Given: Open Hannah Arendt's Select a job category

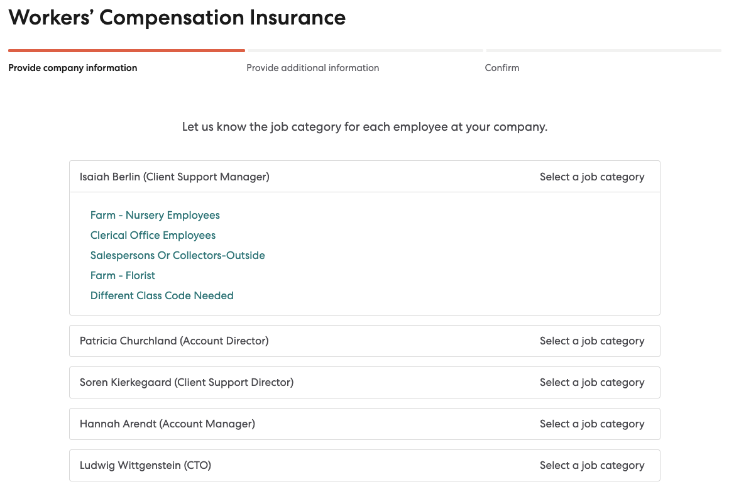Looking at the screenshot, I should [592, 424].
